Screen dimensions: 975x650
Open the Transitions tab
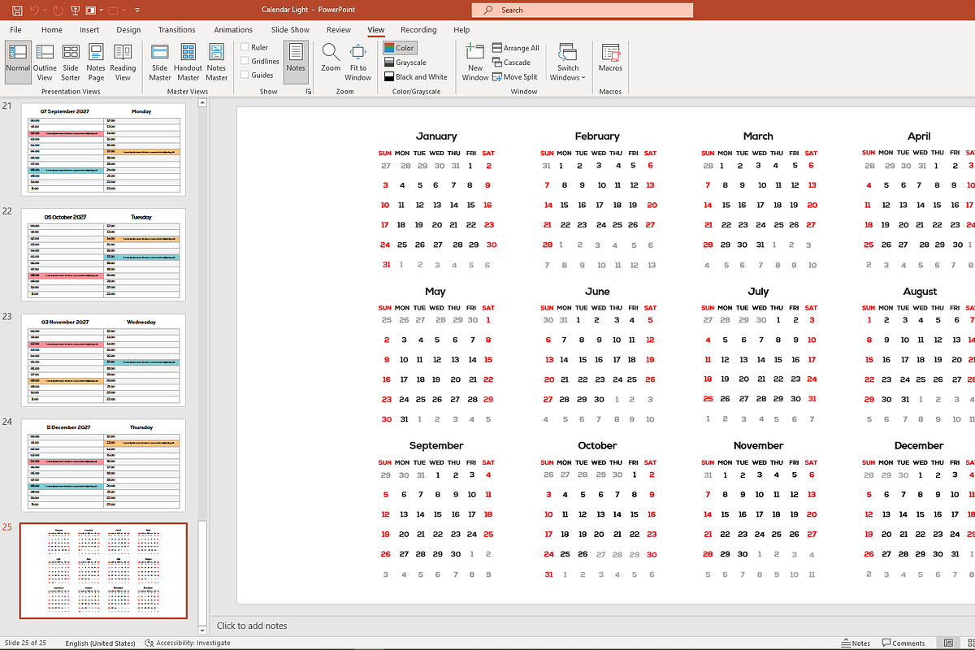(x=176, y=30)
